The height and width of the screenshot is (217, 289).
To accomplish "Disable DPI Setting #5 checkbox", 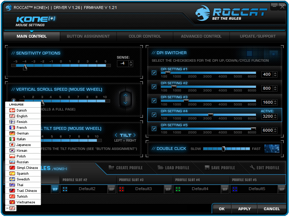I will tap(154, 129).
